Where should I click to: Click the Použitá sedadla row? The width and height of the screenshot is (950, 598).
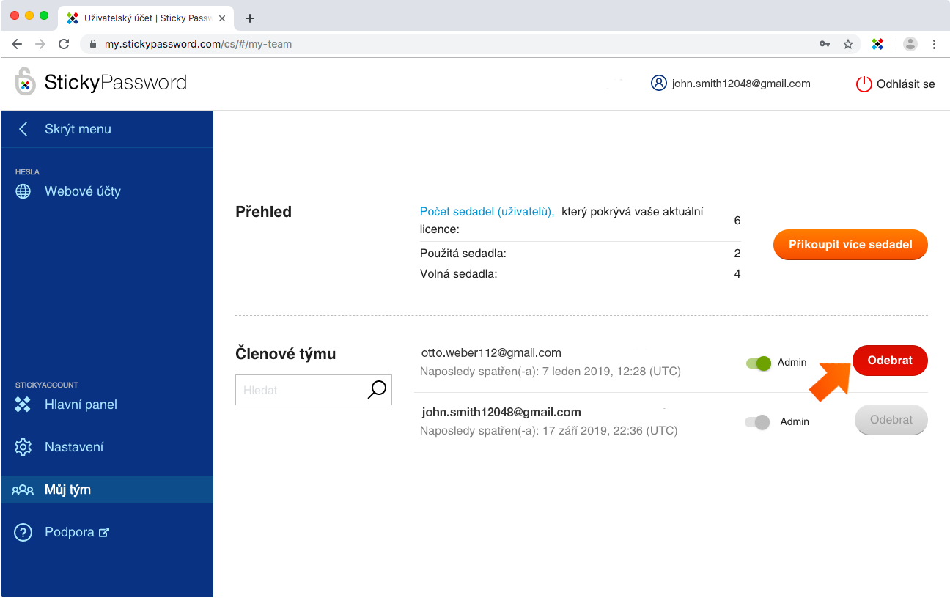click(580, 254)
